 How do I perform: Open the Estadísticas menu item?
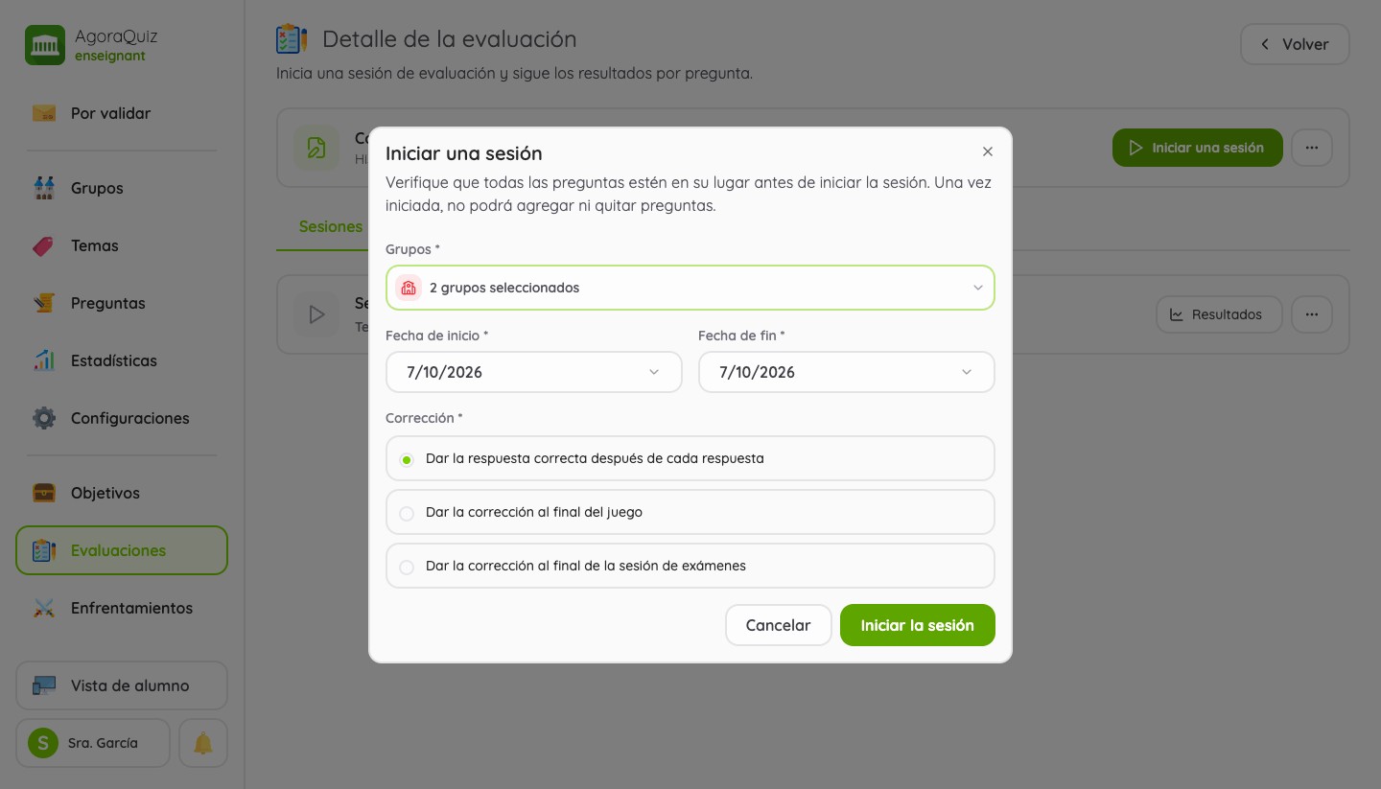tap(122, 360)
